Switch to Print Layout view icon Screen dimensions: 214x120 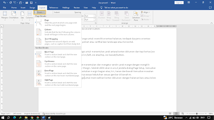(x=176, y=113)
